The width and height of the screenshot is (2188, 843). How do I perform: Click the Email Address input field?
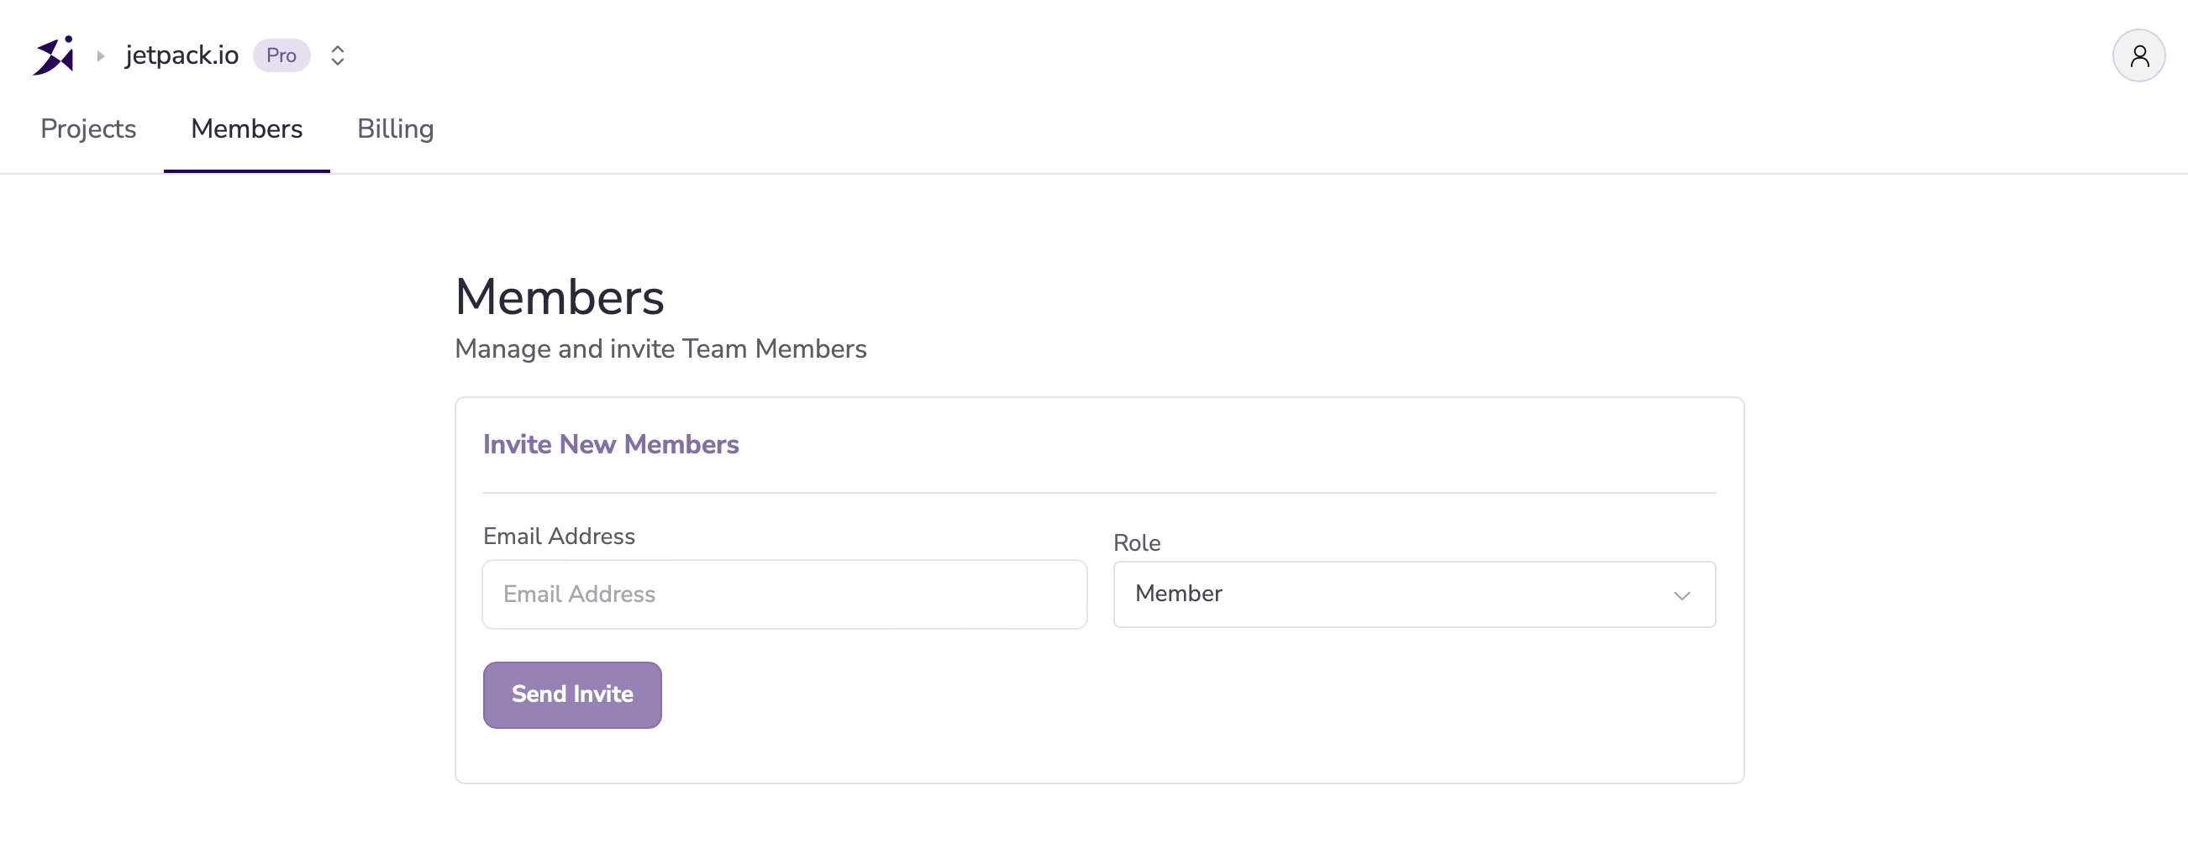click(783, 594)
